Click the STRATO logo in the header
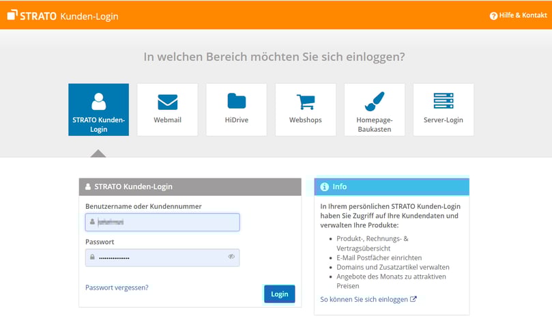Viewport: 552px width, 325px height. tap(31, 16)
